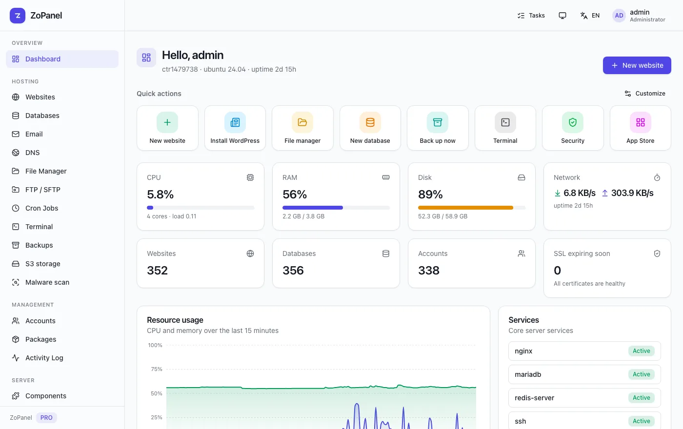
Task: Open Websites in the sidebar
Action: click(62, 97)
